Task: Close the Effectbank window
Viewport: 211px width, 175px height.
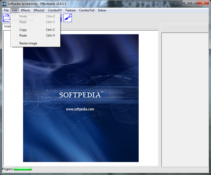Action: tap(203, 3)
